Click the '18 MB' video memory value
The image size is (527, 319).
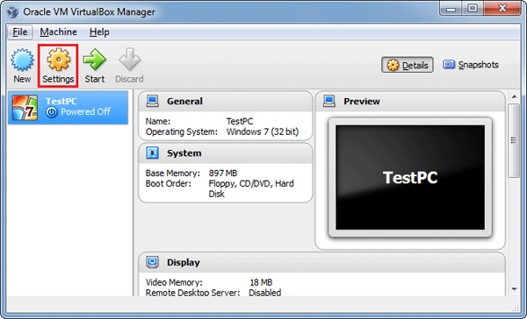(x=261, y=282)
